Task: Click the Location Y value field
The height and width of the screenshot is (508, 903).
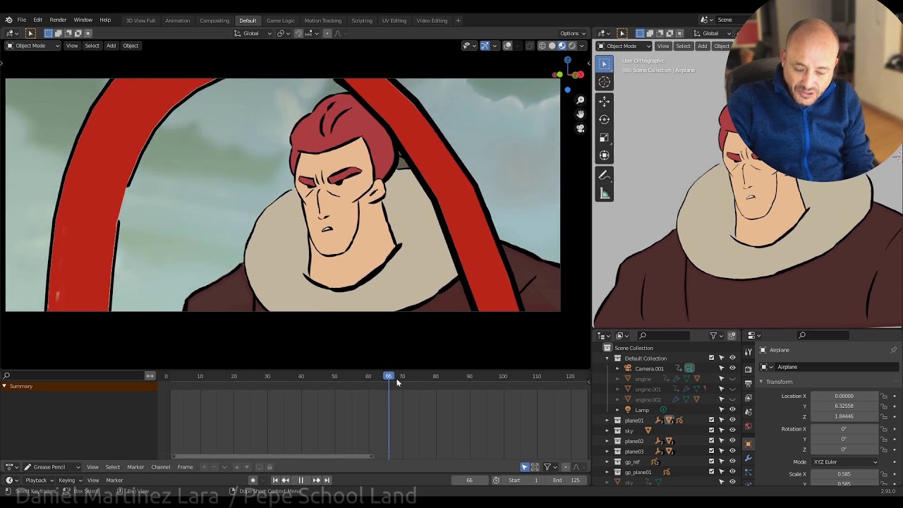Action: (x=844, y=406)
